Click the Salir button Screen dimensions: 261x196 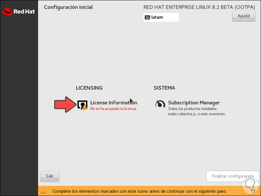[x=50, y=176]
